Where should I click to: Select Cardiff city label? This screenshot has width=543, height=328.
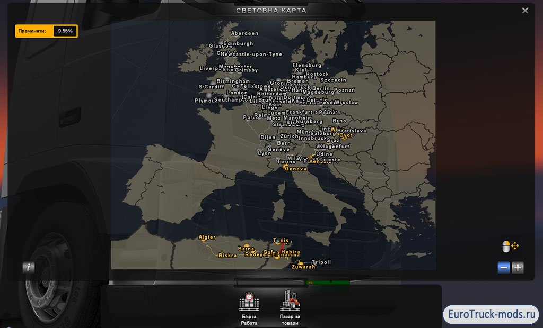[x=214, y=86]
